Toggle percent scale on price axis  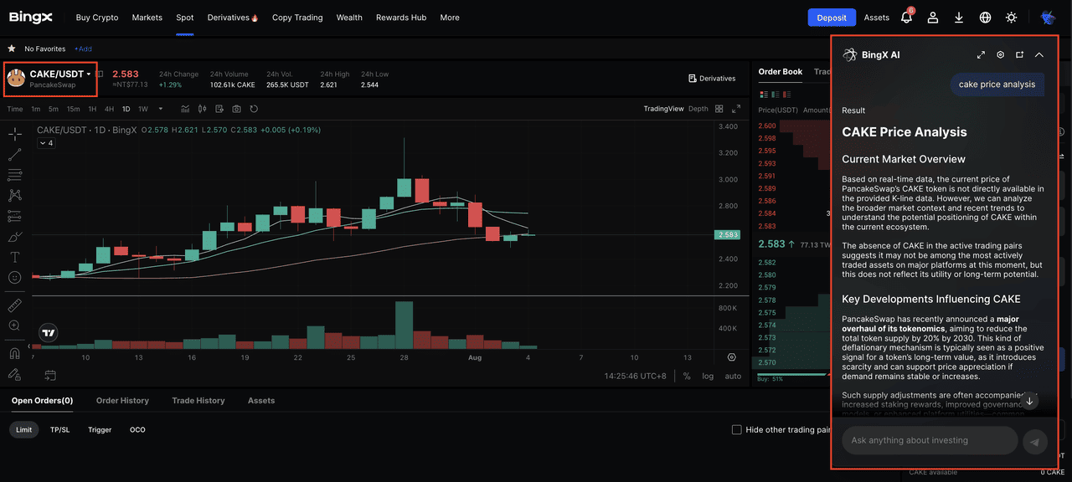coord(687,377)
